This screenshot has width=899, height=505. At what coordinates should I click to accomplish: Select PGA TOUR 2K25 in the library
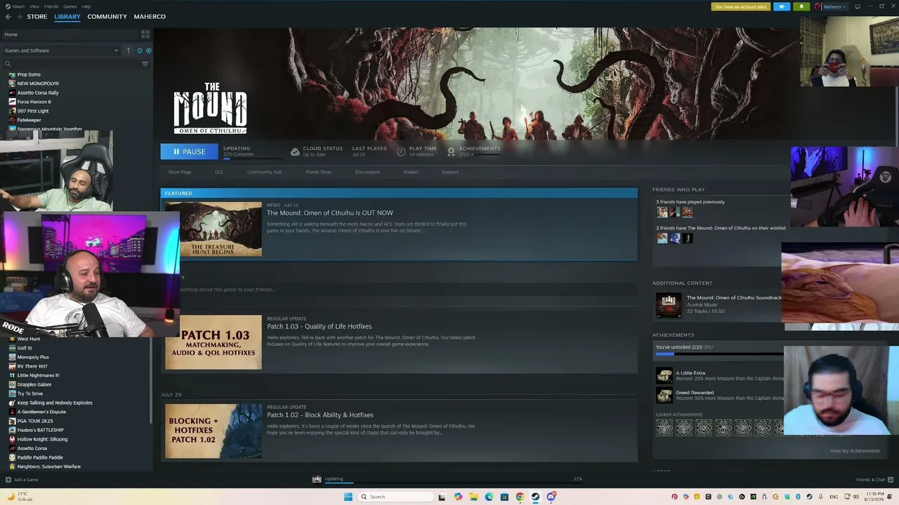(x=34, y=421)
